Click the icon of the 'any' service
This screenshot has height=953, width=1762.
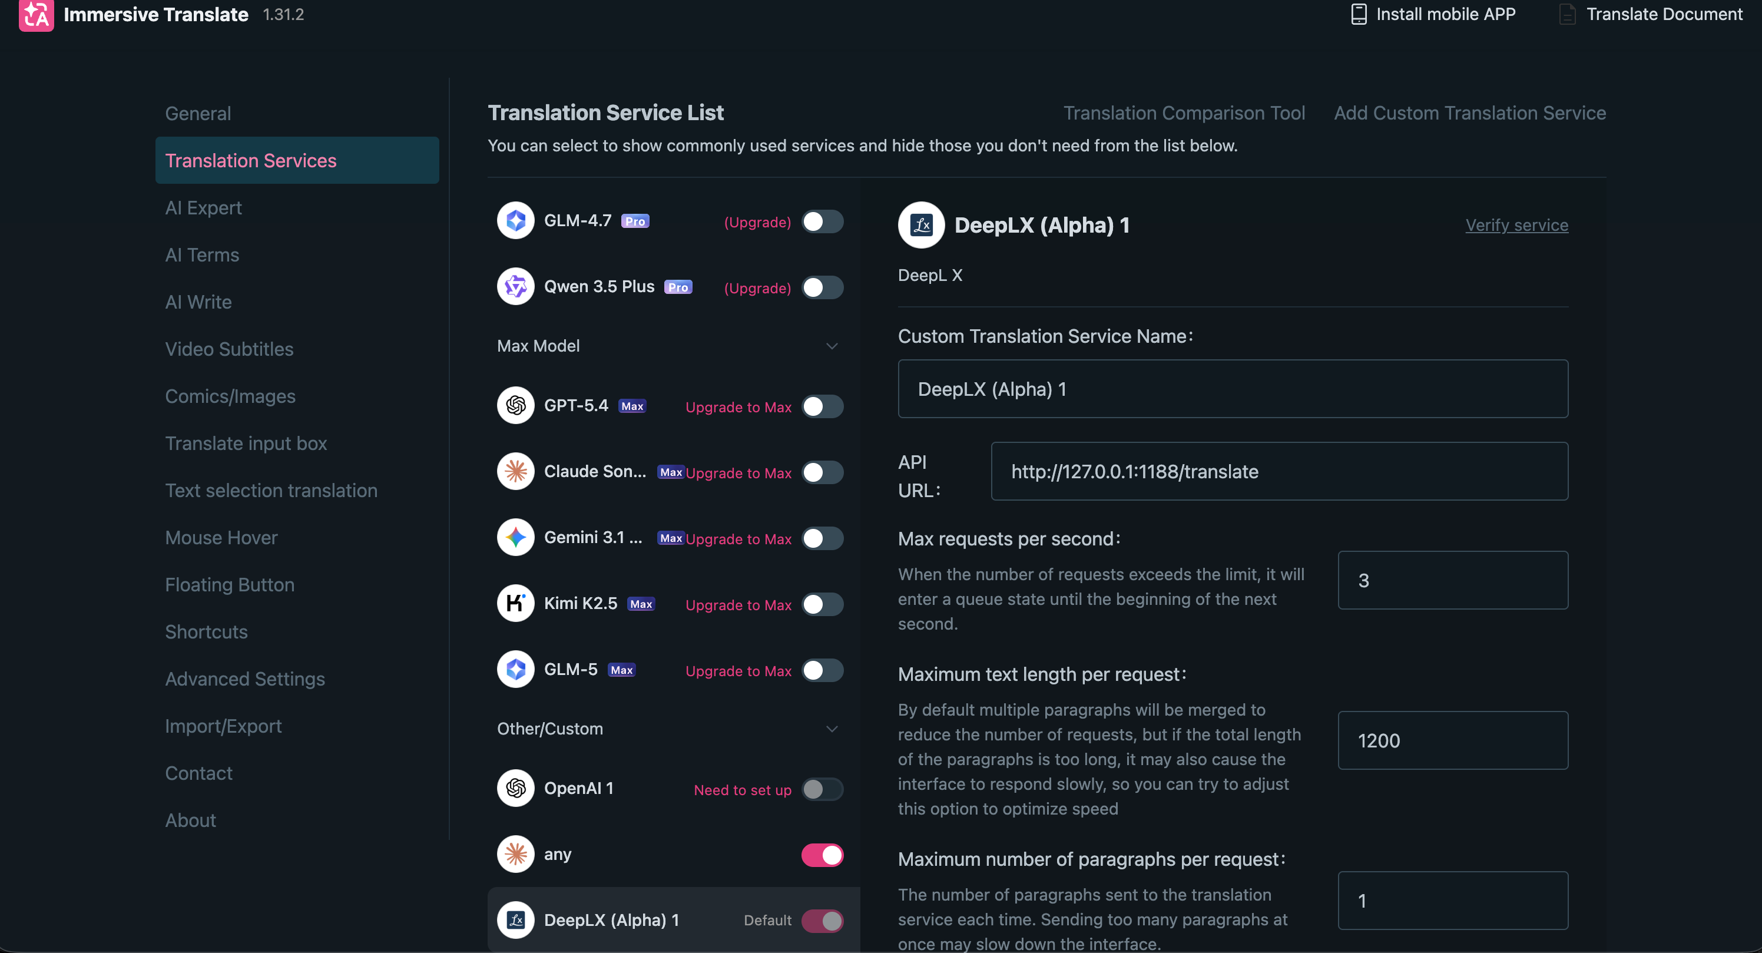click(x=516, y=855)
